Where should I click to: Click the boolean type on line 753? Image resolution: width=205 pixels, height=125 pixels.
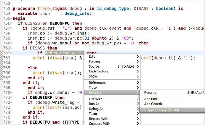point(165,9)
